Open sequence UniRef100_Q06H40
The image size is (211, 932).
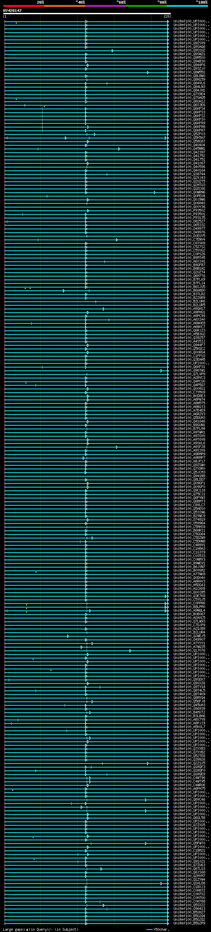tap(189, 203)
